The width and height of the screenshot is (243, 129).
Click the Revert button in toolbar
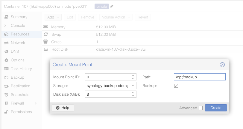(143, 17)
